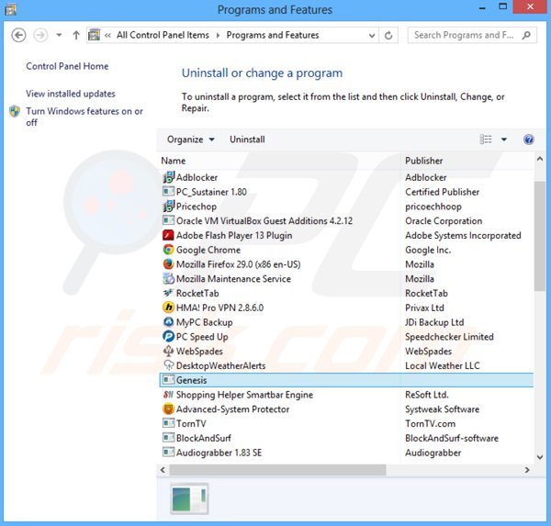Click the horizontal scrollbar thumb
Screen dimensions: 551x526
277,470
